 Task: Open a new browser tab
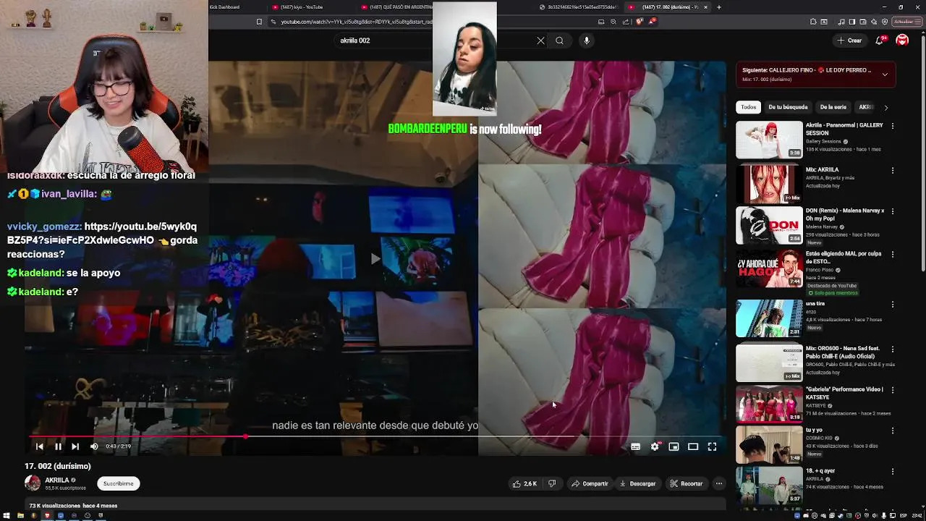click(x=718, y=7)
